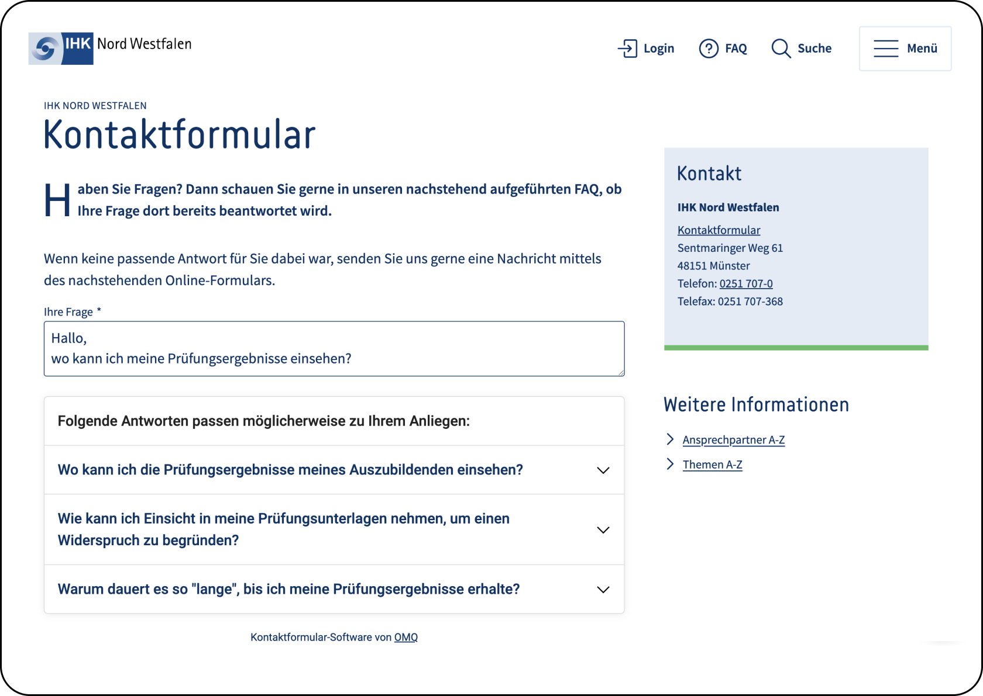Screen dimensions: 983x696
Task: Click into the Ihre Frage text area
Action: click(x=334, y=348)
